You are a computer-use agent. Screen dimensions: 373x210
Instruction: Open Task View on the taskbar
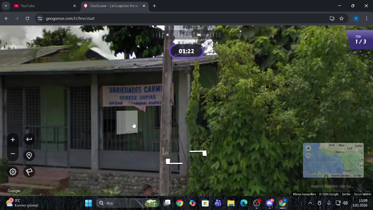point(167,203)
